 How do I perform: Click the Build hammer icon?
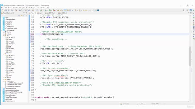pyautogui.click(x=16, y=10)
